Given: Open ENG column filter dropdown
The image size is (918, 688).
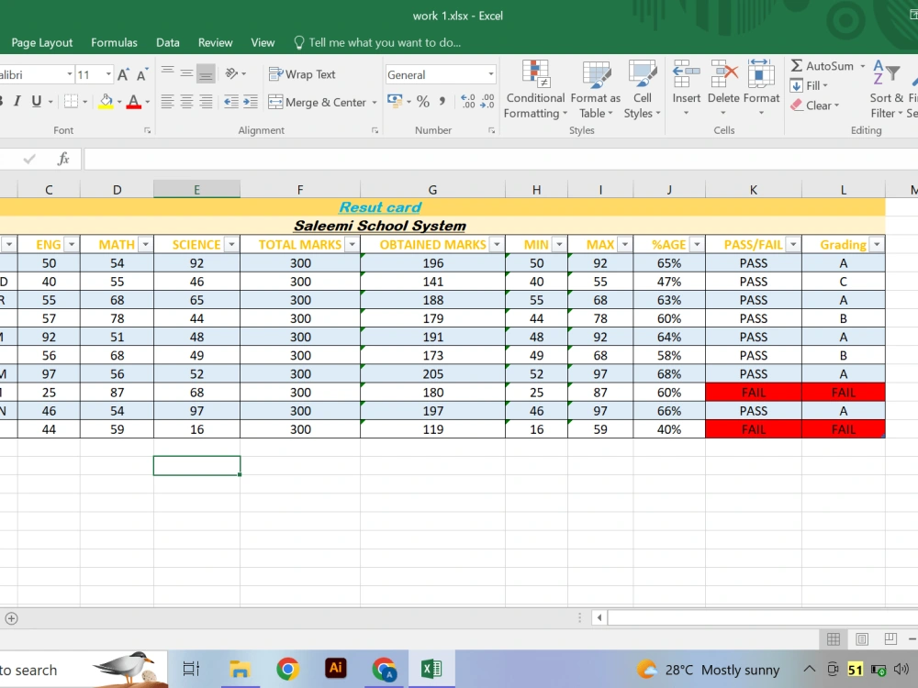Looking at the screenshot, I should [72, 245].
